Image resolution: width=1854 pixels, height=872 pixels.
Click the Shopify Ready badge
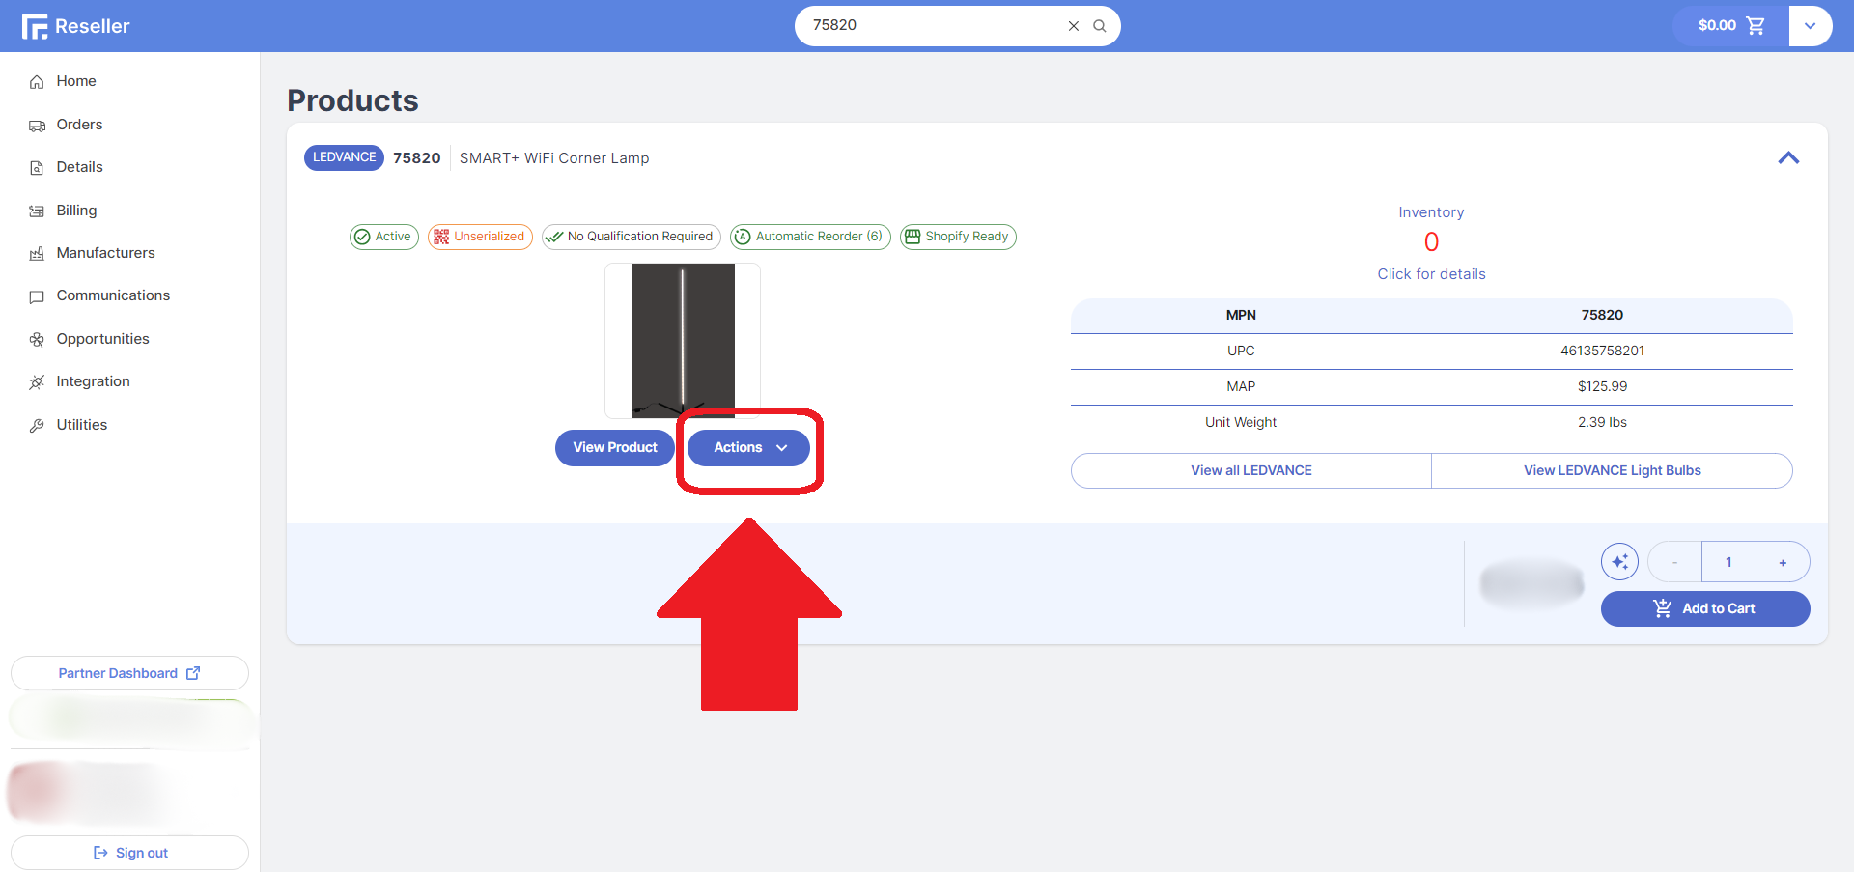click(x=958, y=237)
